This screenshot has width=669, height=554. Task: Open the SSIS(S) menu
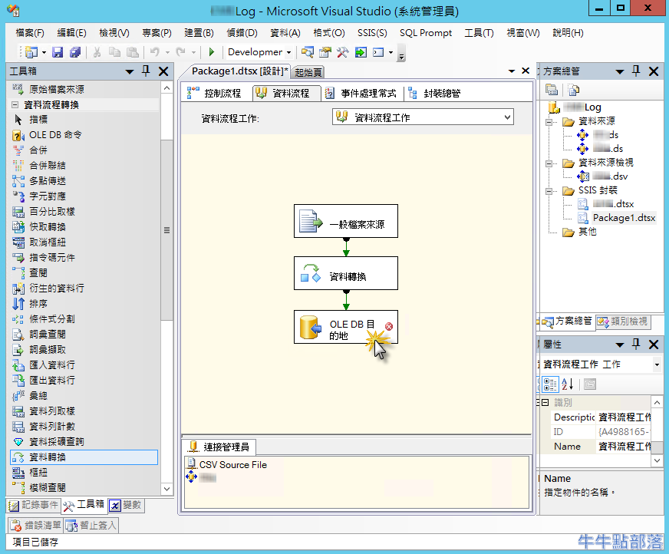[x=371, y=33]
